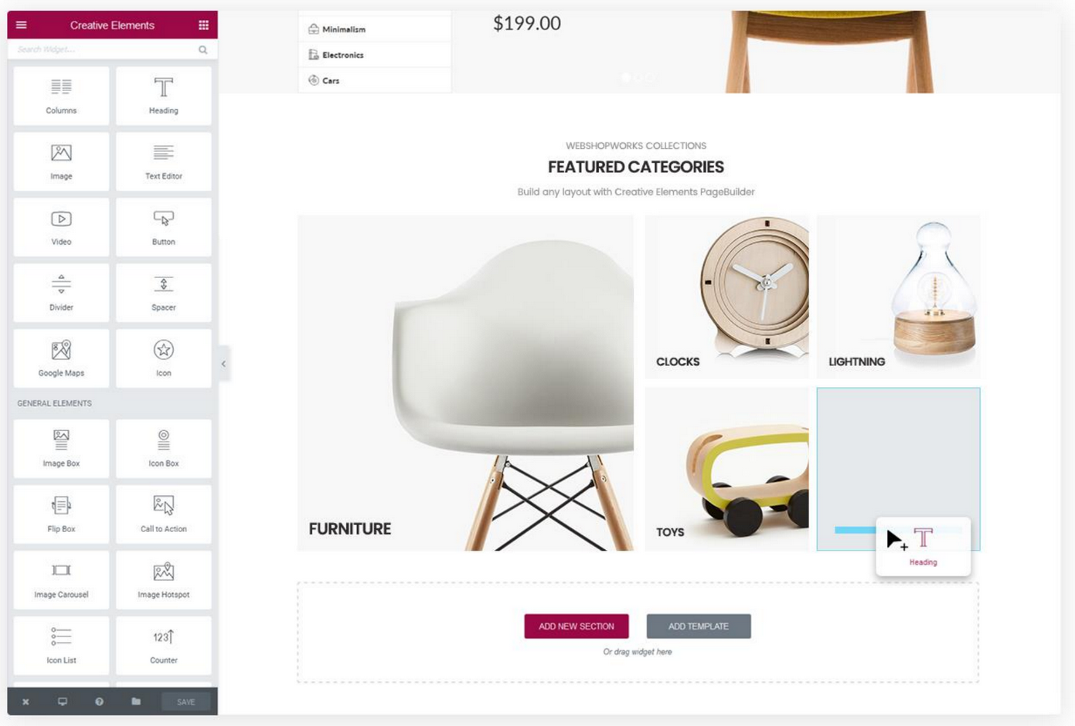Viewport: 1075px width, 726px height.
Task: Open the Furniture category image
Action: pyautogui.click(x=465, y=383)
